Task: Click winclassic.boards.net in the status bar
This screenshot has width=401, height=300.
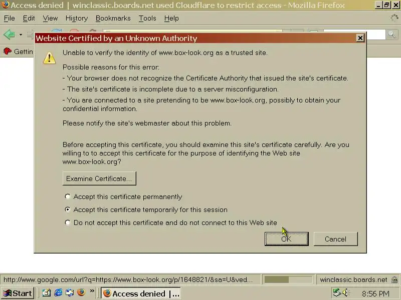Action: pos(353,279)
